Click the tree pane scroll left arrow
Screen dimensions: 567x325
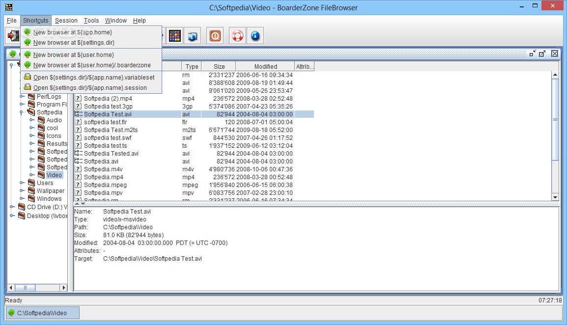click(11, 288)
